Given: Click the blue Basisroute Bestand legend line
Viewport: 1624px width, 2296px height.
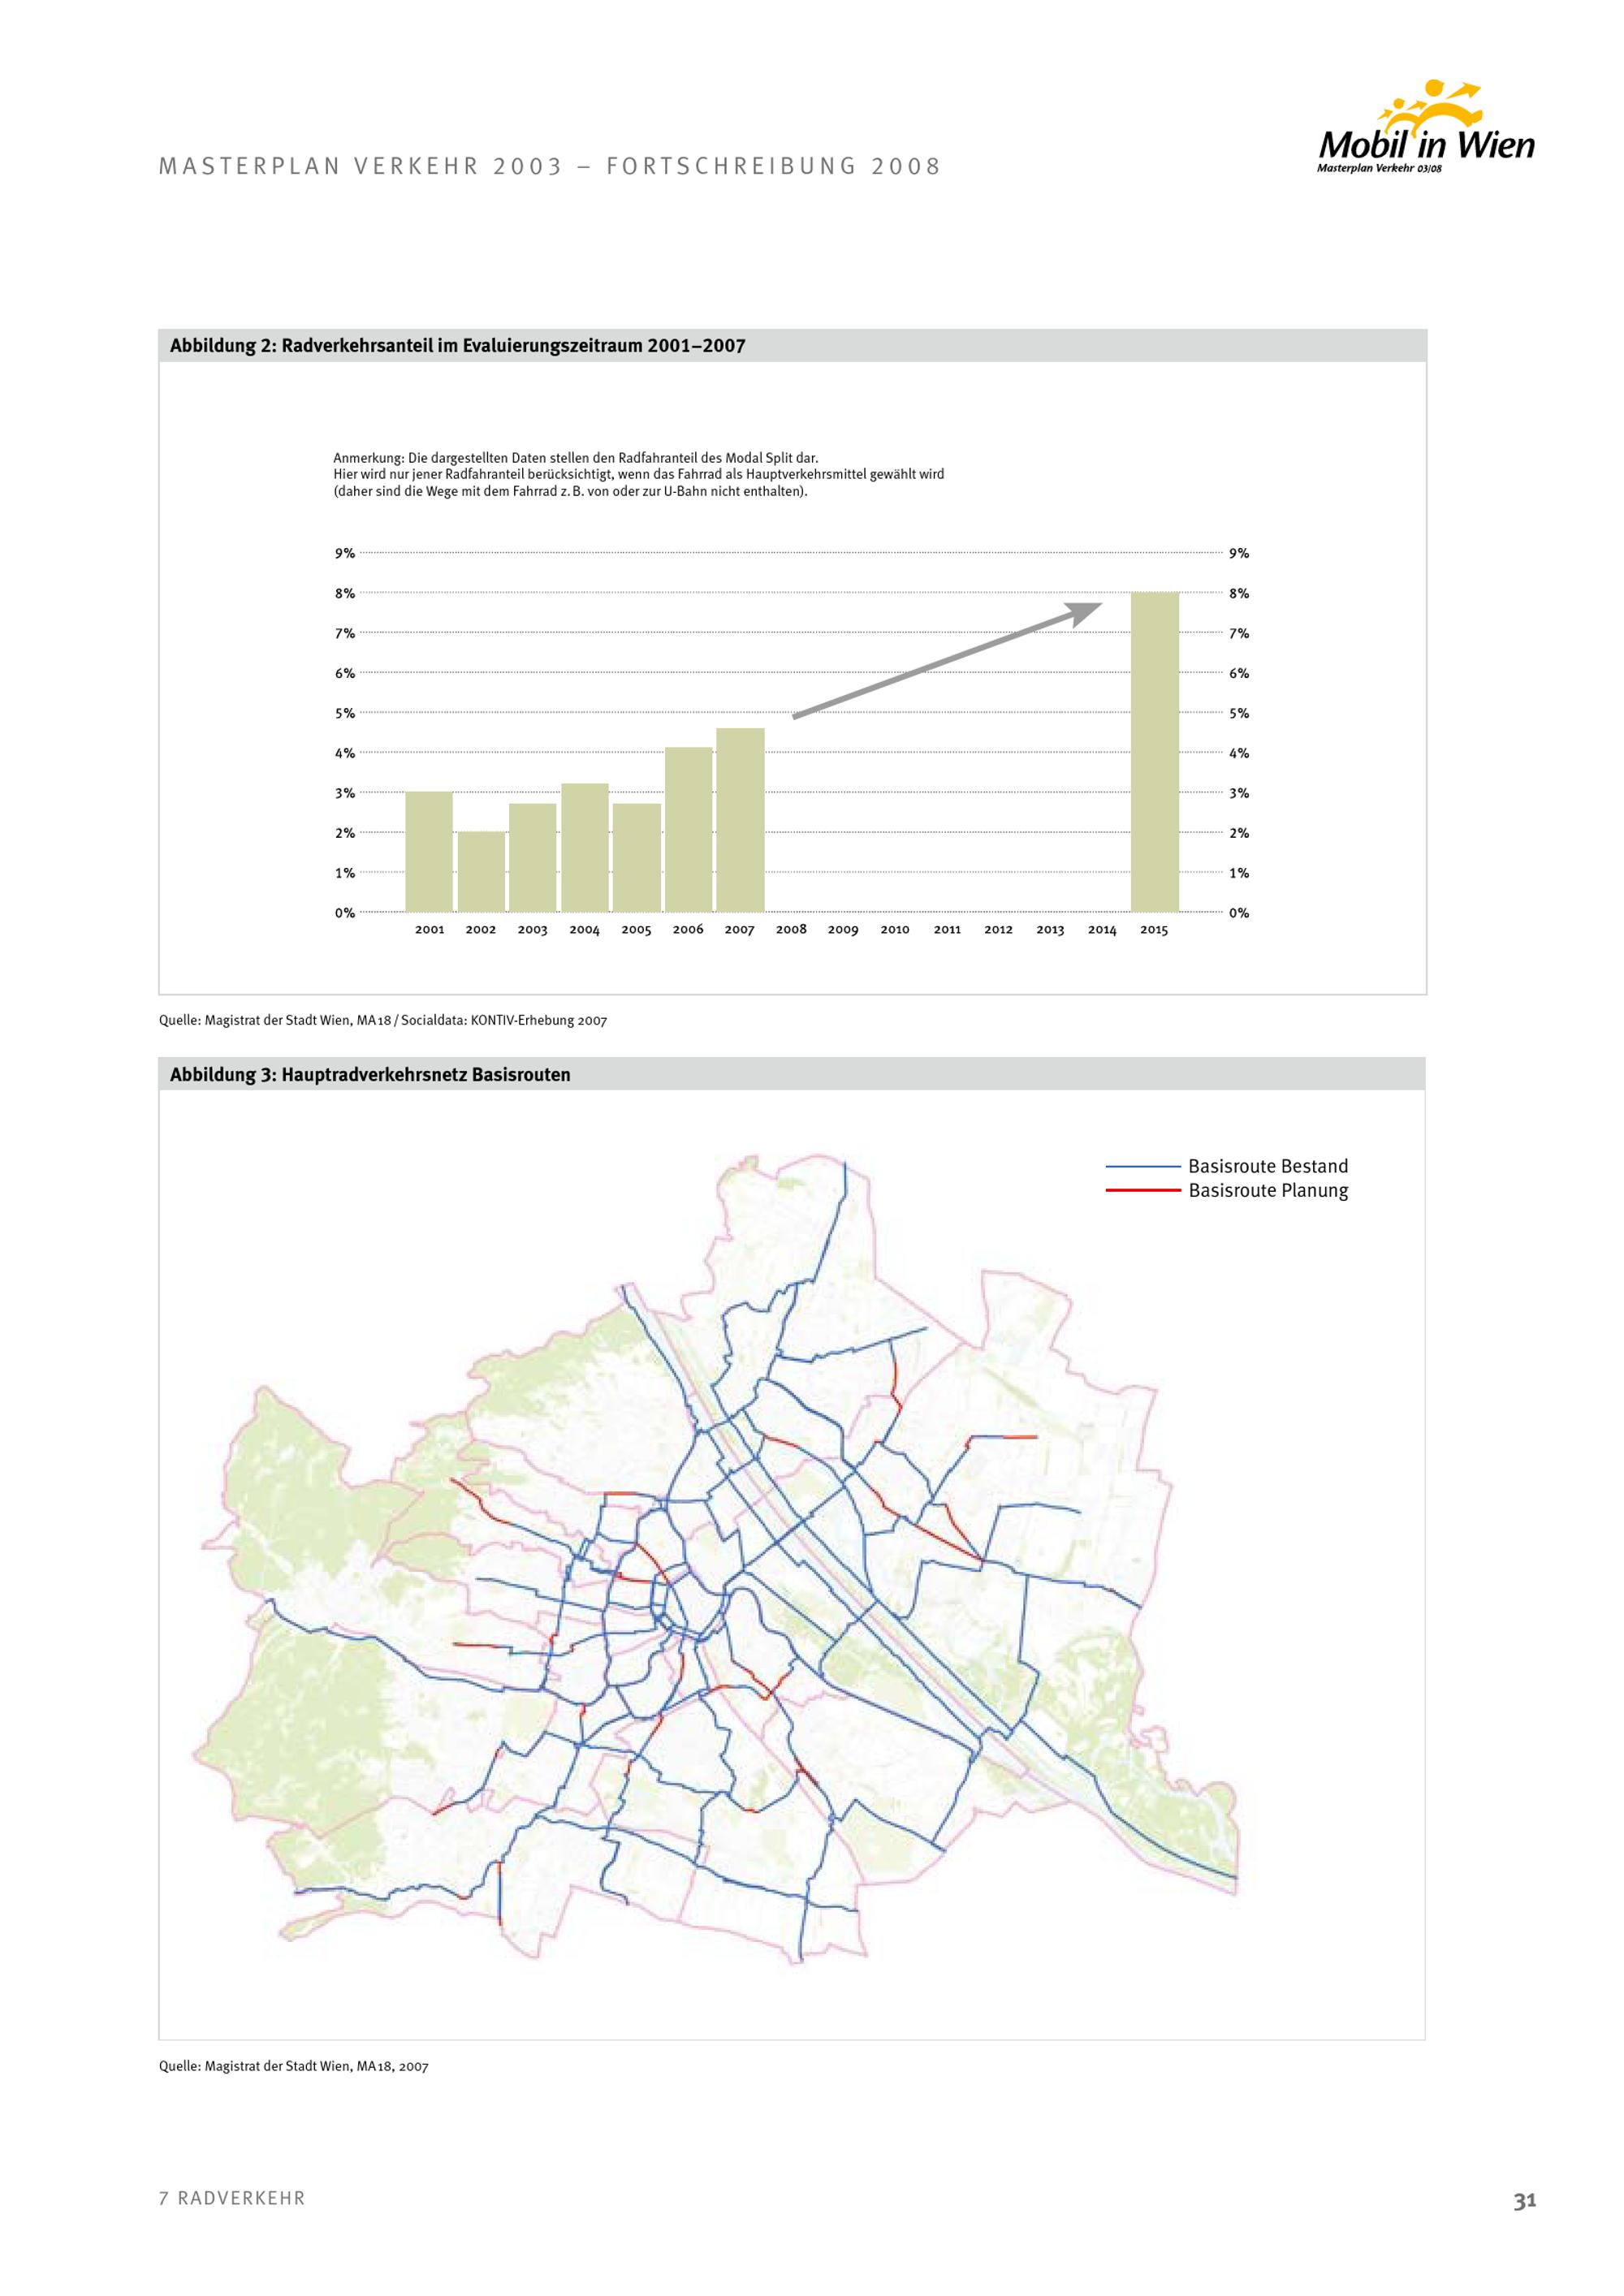Looking at the screenshot, I should [1143, 1166].
